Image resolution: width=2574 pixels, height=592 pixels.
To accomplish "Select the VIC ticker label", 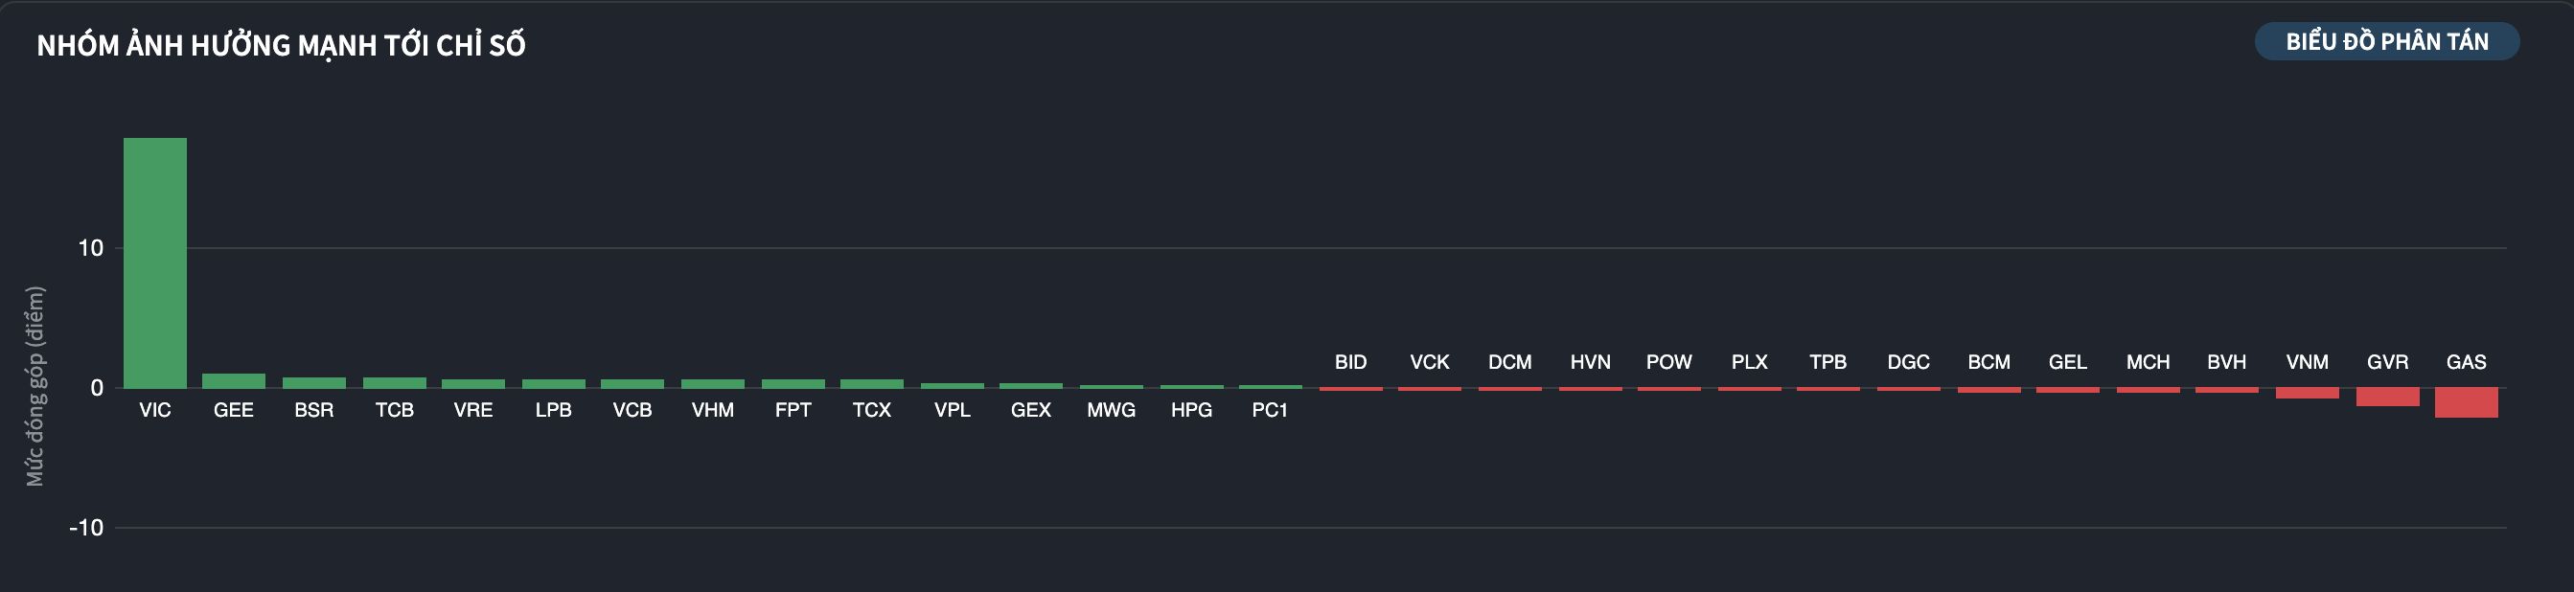I will [155, 410].
